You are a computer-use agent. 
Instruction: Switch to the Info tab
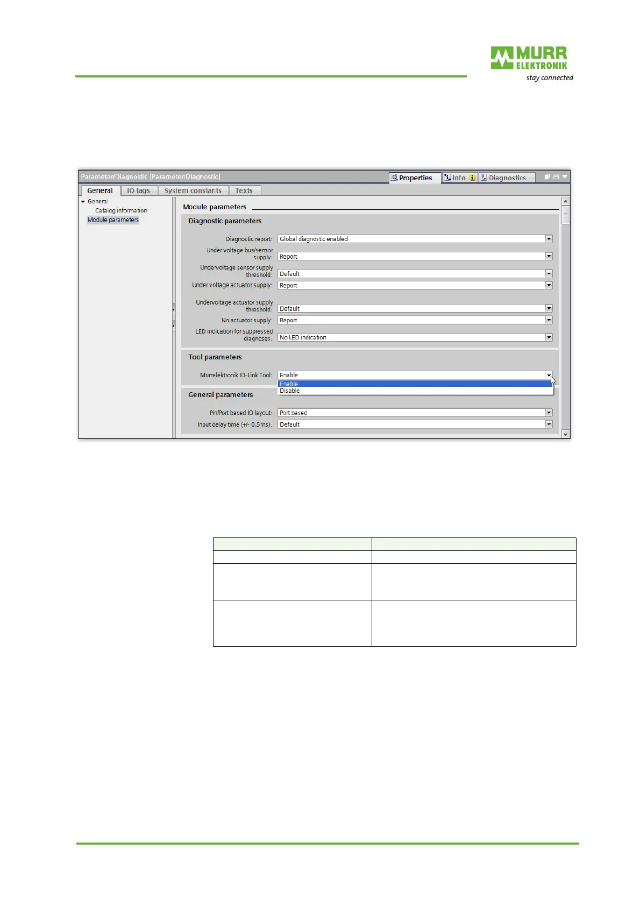coord(459,178)
